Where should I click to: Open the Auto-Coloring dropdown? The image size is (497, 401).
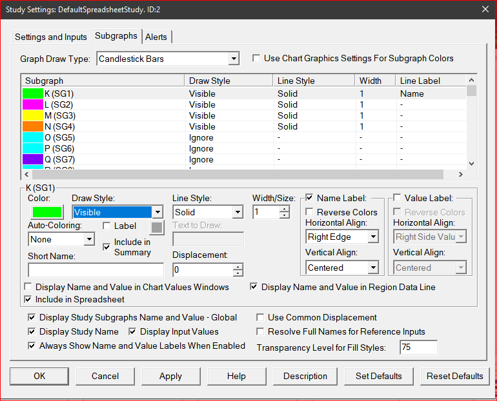pyautogui.click(x=88, y=239)
